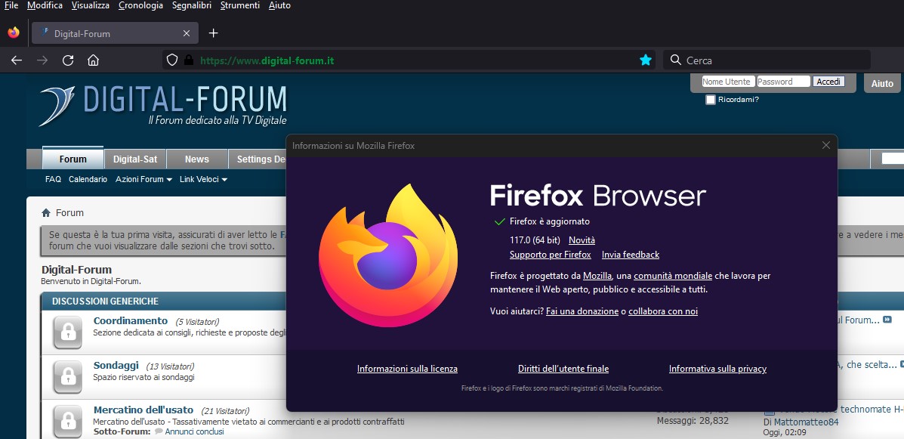Viewport: 904px width, 439px height.
Task: Click the forward arrow button
Action: [42, 60]
